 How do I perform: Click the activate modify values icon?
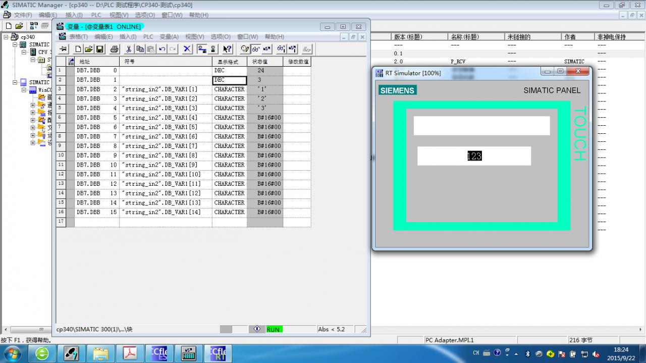coord(292,49)
